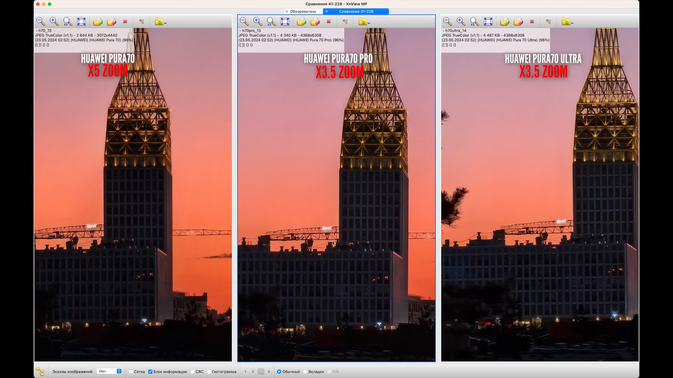Close the Сравнение 41-228 tab

tap(327, 11)
